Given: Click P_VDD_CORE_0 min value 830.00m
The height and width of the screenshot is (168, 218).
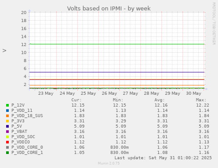Looking at the screenshot, I should (x=119, y=147).
